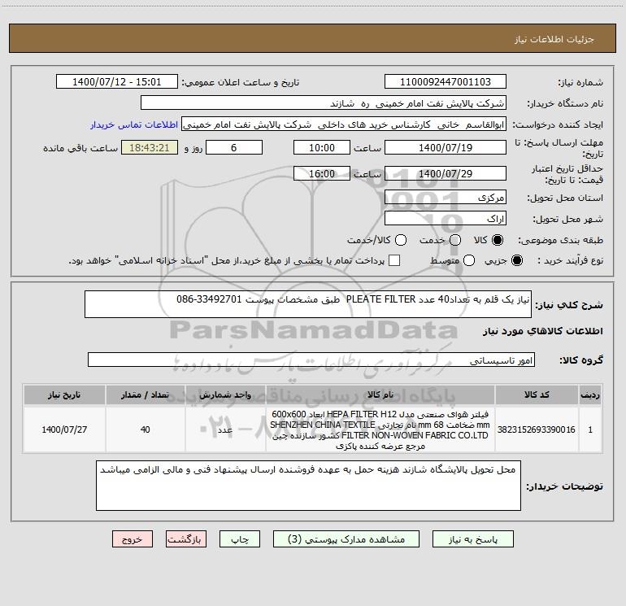626x606 pixels.
Task: Click the quantity cell showing 40
Action: pos(145,429)
